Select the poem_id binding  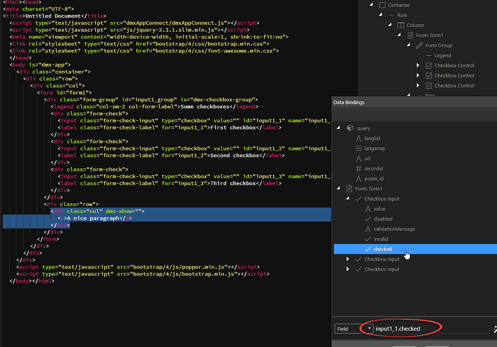(374, 179)
